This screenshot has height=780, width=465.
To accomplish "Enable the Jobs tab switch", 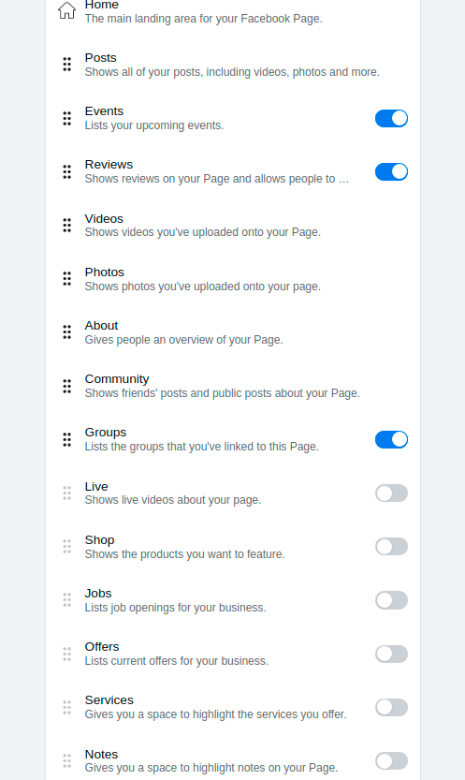I will point(391,600).
